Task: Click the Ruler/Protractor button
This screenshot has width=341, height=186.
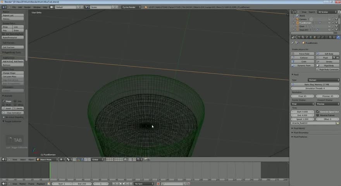Action: (x=13, y=38)
